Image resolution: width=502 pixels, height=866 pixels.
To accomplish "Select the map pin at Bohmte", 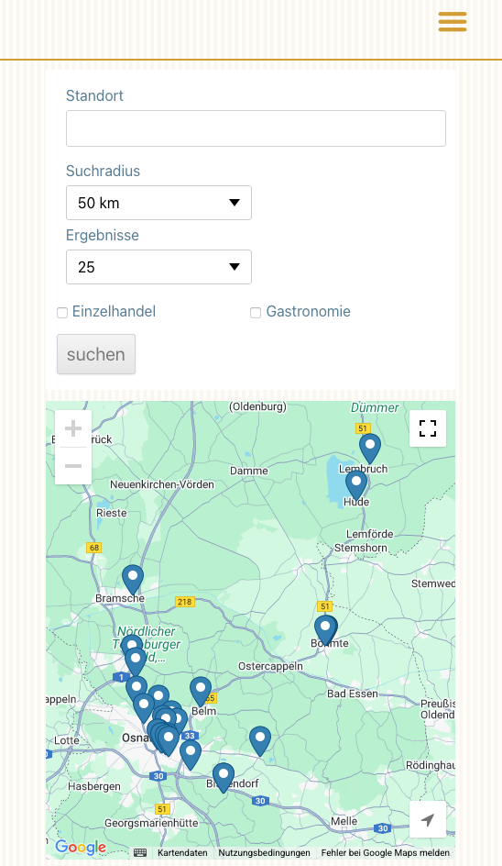I will point(325,628).
